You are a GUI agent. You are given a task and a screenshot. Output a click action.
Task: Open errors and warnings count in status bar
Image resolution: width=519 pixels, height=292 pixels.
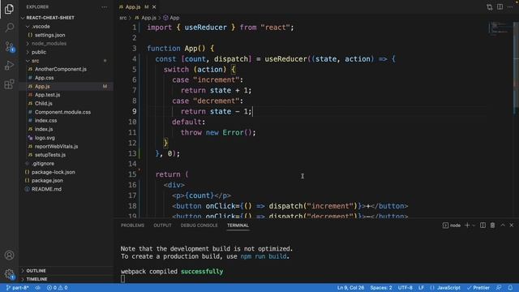tap(58, 288)
